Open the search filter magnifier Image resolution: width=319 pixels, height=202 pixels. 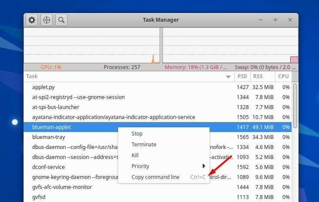[61, 20]
